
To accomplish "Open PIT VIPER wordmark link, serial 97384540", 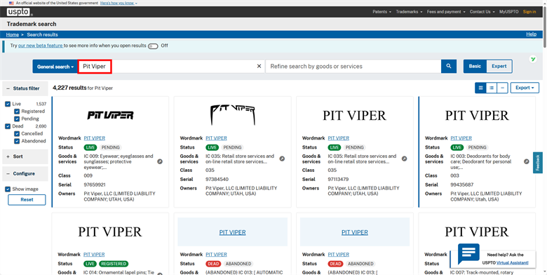I will (x=216, y=138).
